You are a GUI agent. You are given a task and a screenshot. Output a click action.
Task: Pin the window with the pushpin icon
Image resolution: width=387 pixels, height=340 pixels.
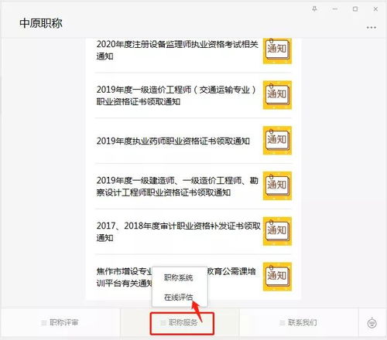(x=314, y=9)
